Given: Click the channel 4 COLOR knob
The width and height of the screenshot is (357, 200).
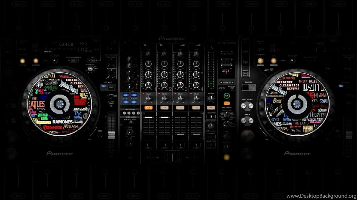Looking at the screenshot, I should point(196,98).
